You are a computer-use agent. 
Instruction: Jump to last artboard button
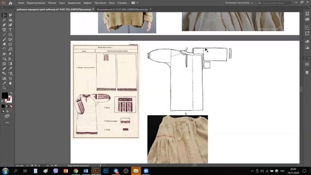55,165
